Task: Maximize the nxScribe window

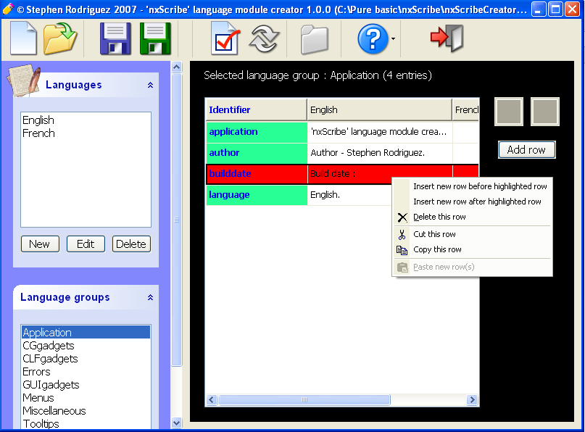Action: point(555,9)
